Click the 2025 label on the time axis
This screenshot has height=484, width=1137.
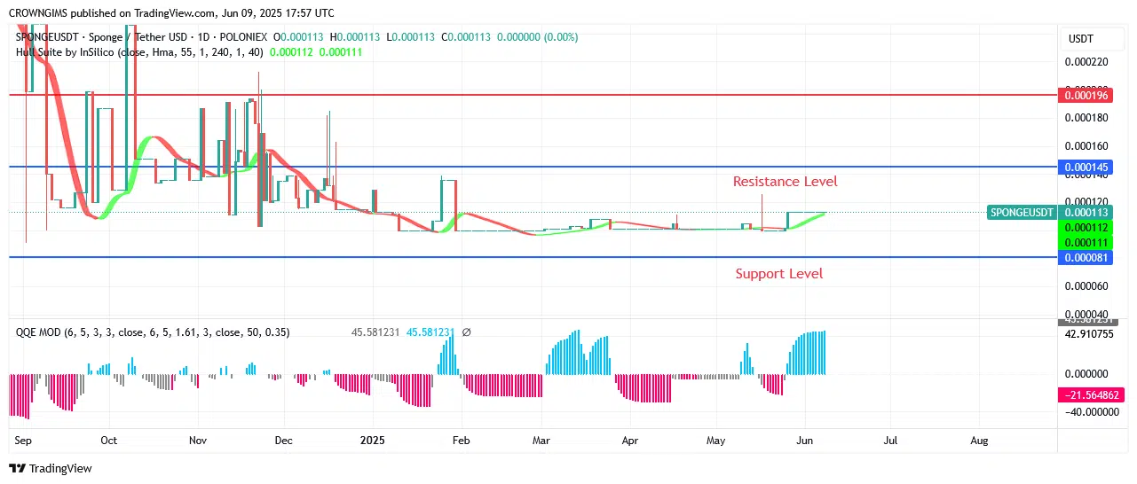[x=373, y=440]
